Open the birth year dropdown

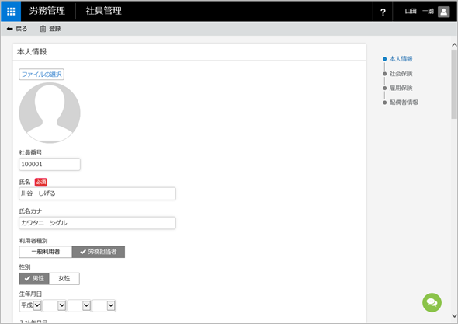click(54, 305)
